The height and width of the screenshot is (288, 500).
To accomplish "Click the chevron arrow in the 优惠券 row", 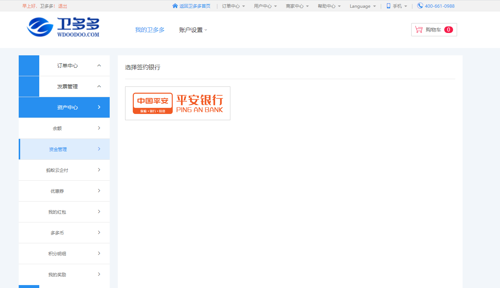I will coord(99,191).
